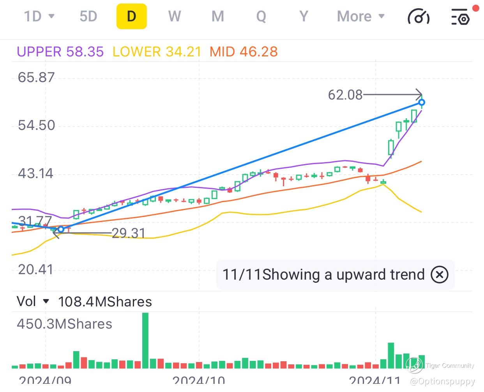Click the 2024/10 date axis label
Screen dimensions: 484x392
click(x=199, y=381)
